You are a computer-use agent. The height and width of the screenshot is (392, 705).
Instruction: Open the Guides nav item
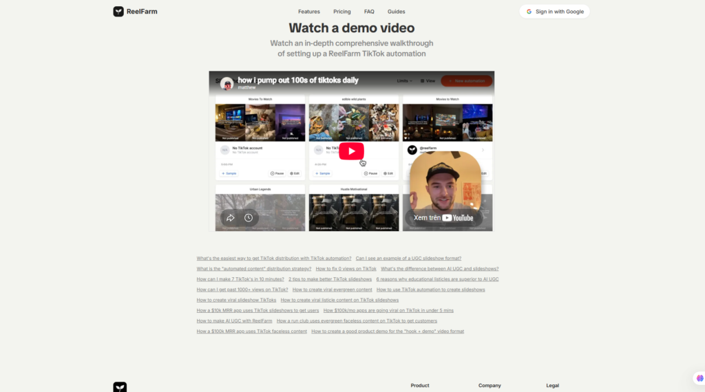click(x=396, y=12)
